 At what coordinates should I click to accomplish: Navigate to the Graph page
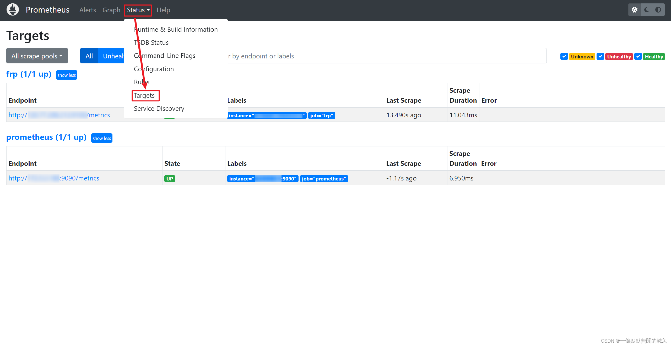(x=111, y=10)
